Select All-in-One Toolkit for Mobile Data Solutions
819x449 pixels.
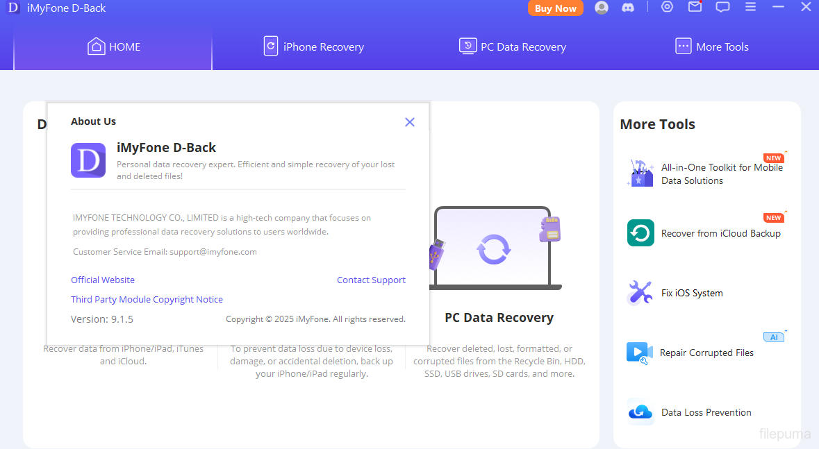click(x=721, y=174)
